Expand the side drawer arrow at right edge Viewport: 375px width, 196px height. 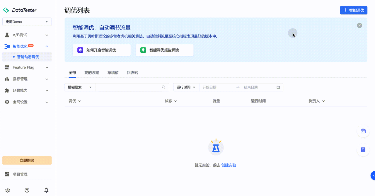(x=373, y=175)
